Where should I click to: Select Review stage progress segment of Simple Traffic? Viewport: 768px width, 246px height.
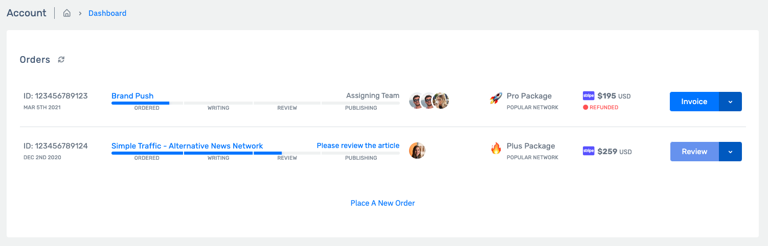[287, 153]
